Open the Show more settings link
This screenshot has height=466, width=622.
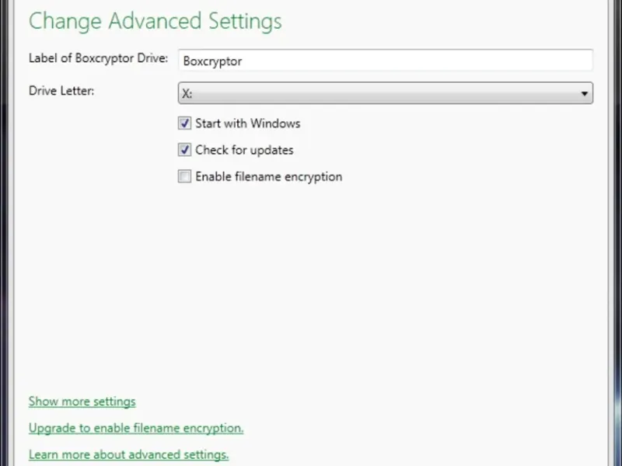82,402
